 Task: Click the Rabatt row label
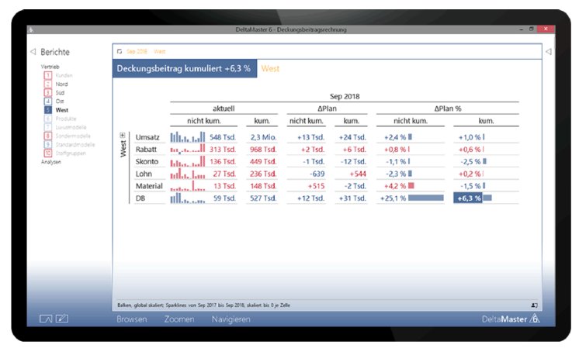(146, 150)
